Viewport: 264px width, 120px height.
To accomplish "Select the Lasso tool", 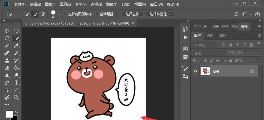I will [x=7, y=38].
